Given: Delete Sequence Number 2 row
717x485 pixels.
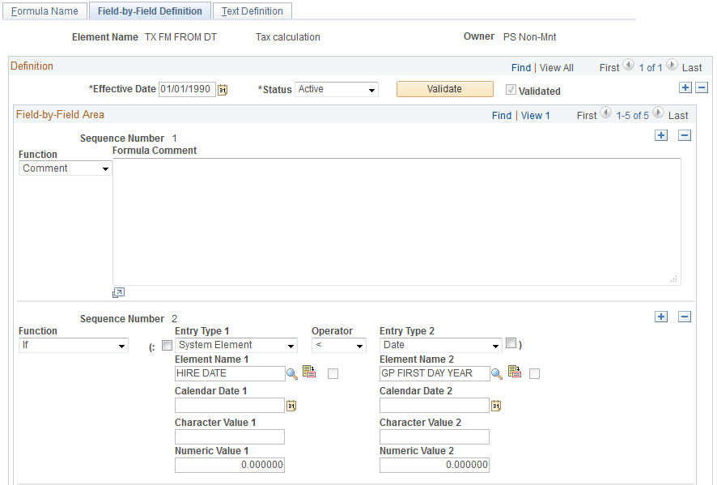Looking at the screenshot, I should click(x=684, y=317).
